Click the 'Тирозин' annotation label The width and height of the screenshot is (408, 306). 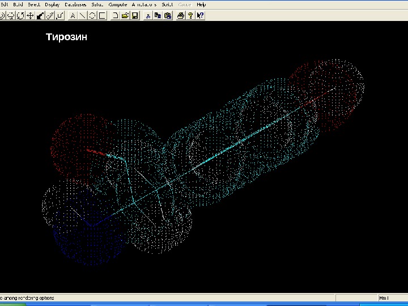tap(66, 37)
